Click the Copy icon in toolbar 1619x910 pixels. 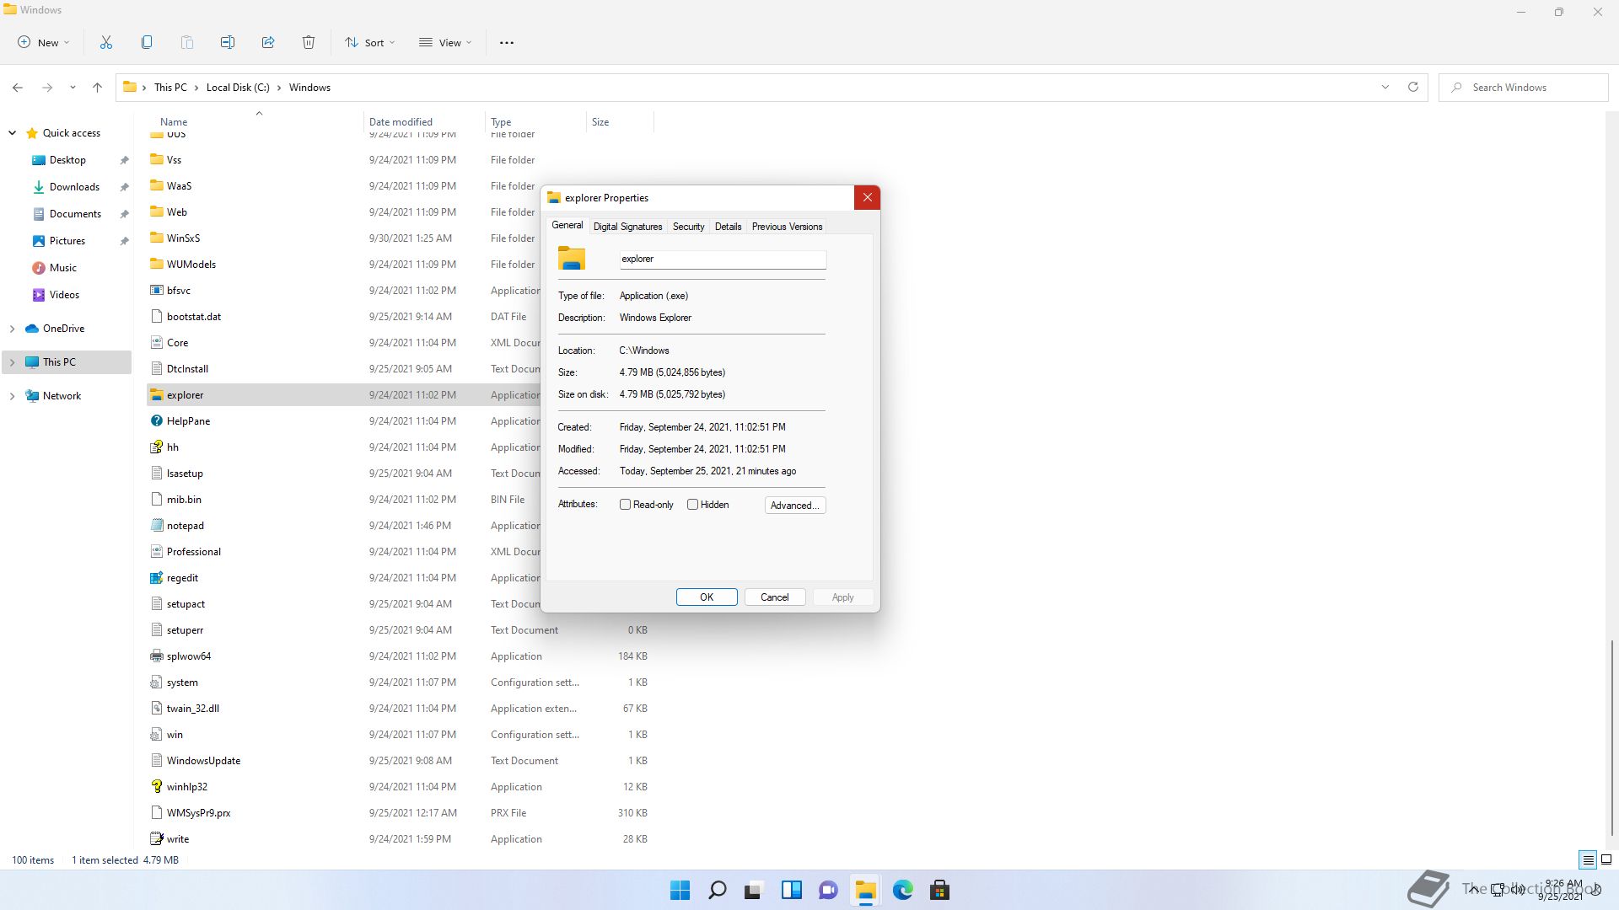147,42
